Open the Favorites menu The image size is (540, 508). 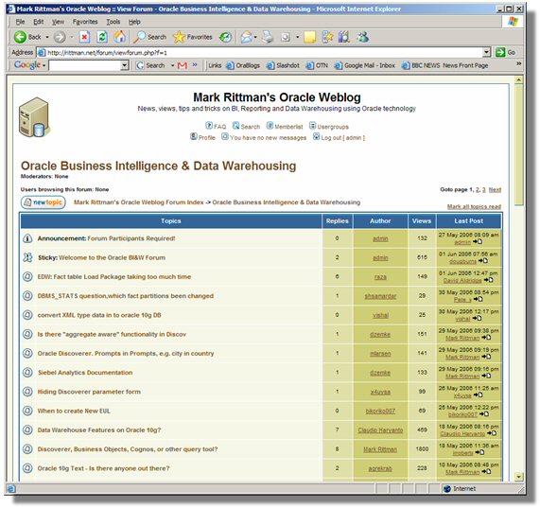[85, 22]
